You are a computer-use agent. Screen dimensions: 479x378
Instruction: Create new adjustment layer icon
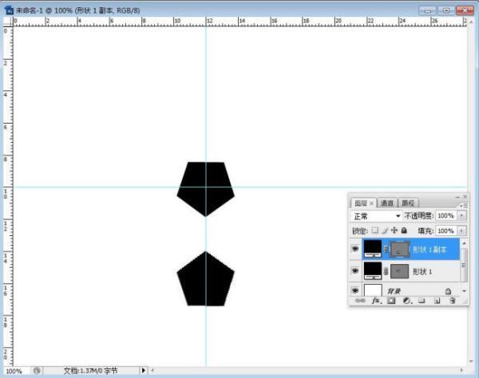pos(406,301)
